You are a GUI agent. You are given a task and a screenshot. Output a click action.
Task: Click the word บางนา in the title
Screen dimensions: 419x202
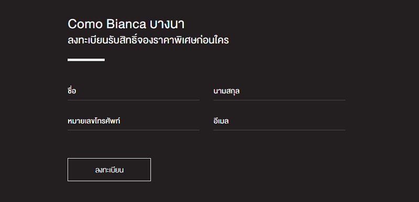[x=167, y=25]
